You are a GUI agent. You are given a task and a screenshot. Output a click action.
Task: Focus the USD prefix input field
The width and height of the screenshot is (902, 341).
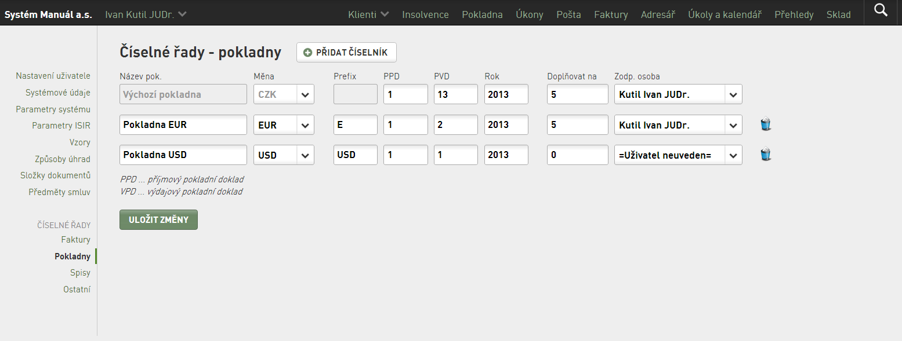(356, 155)
